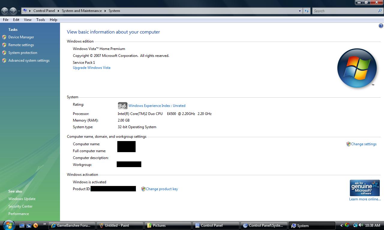Click the Windows Start orb
This screenshot has width=384, height=230.
9,225
